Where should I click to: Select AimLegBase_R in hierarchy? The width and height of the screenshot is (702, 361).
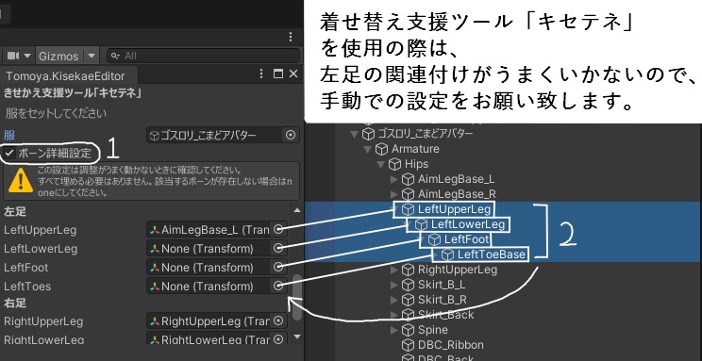[457, 194]
